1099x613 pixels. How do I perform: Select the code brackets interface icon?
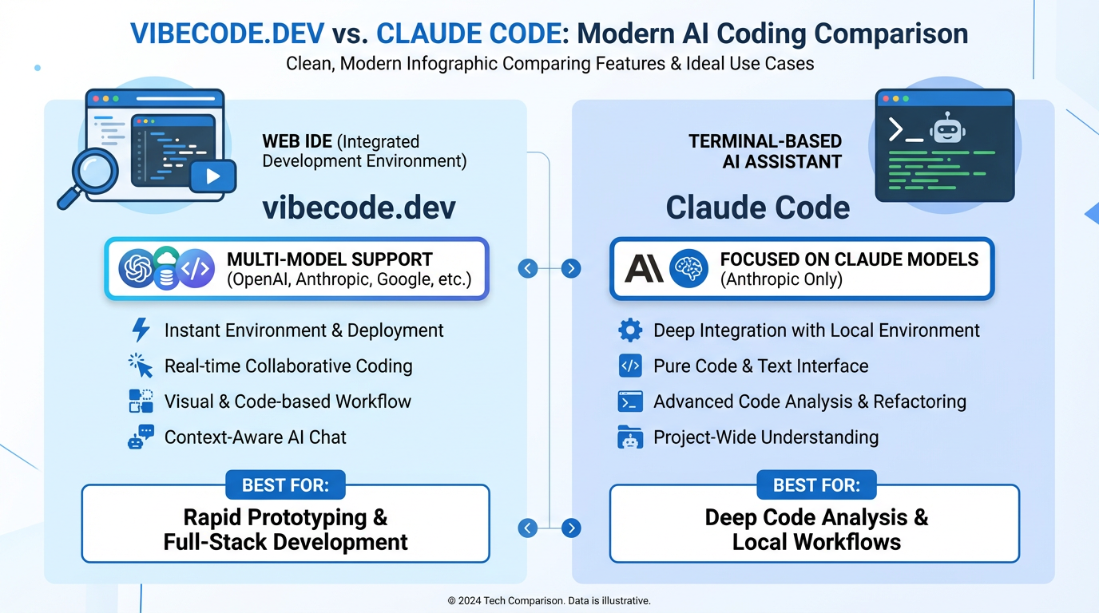coord(630,366)
